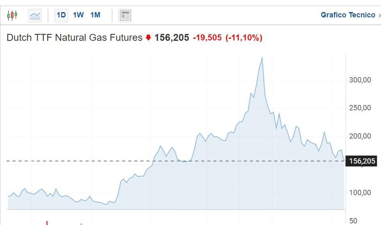Click the chart's highest peak point
Viewport: 381px width, 225px height.
262,58
